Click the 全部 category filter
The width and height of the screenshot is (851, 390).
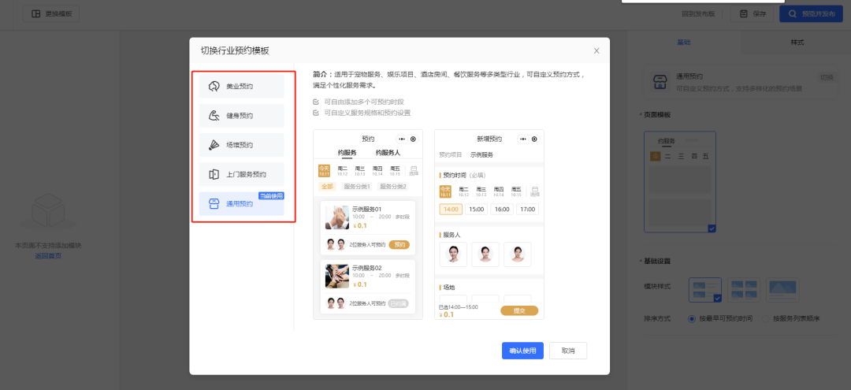326,187
